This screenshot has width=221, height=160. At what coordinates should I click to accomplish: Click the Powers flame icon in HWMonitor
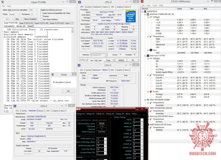(x=151, y=91)
